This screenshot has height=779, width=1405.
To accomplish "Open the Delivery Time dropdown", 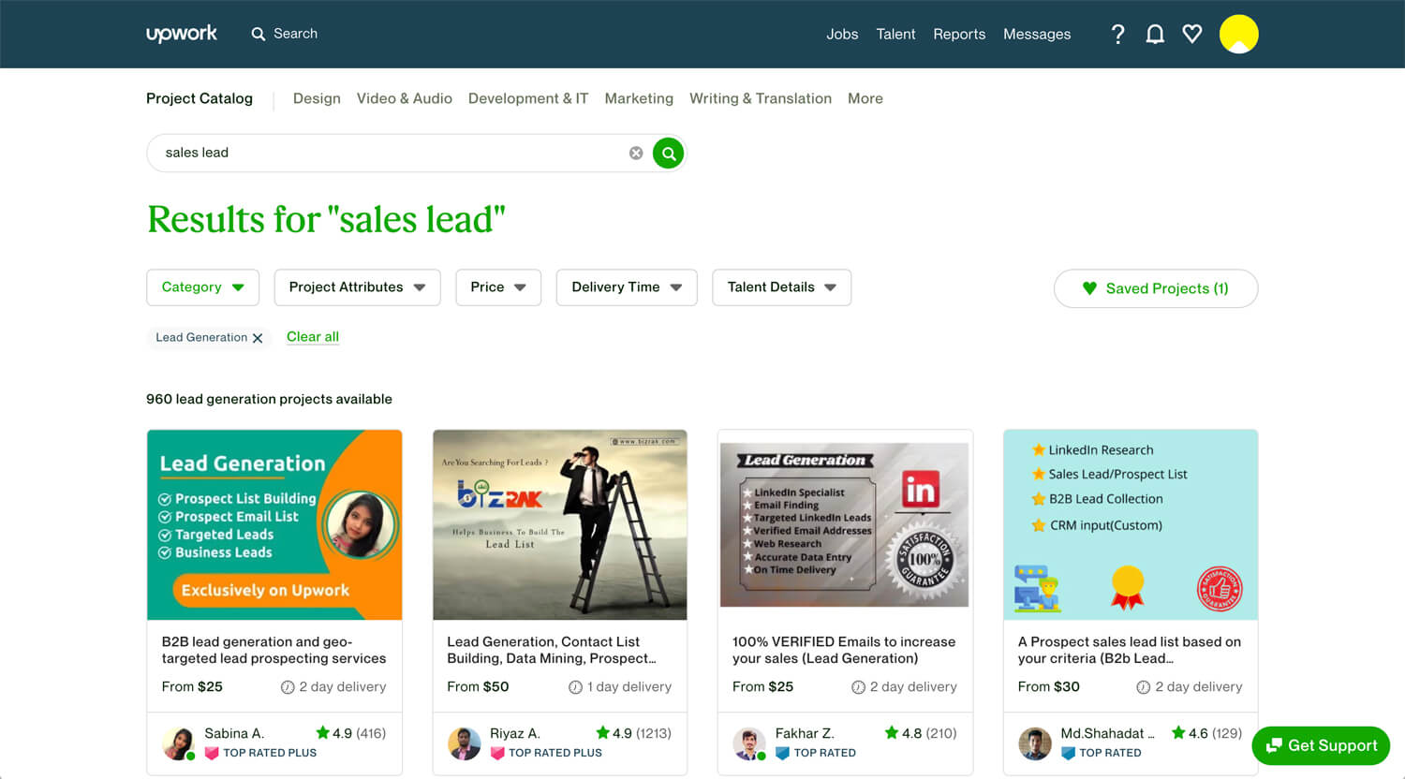I will point(627,287).
